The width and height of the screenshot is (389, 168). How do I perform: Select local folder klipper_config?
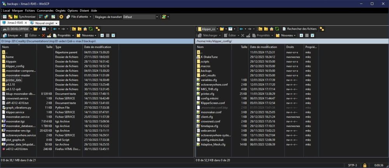coord(15,66)
